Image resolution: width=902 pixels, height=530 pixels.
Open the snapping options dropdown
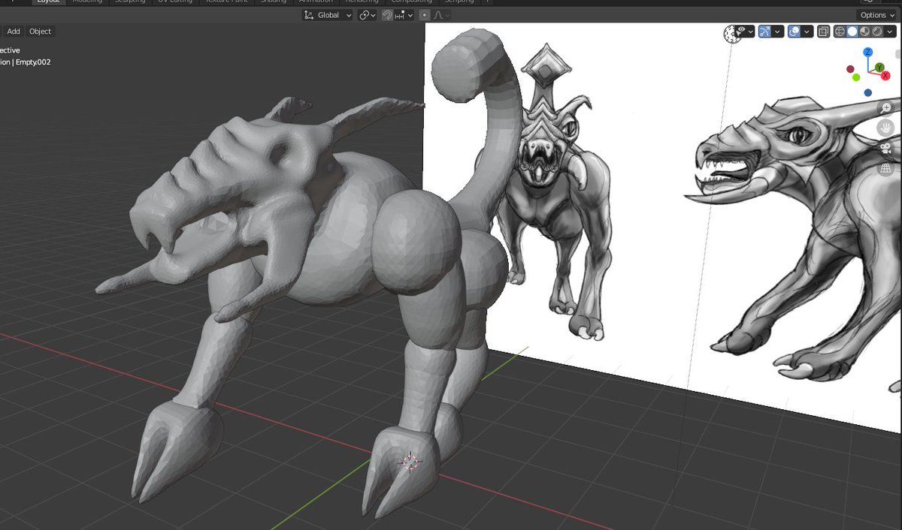click(410, 15)
